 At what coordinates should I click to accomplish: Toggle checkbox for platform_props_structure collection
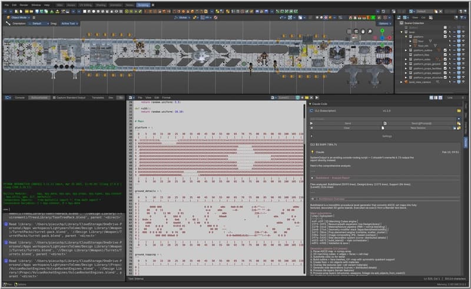pos(445,78)
